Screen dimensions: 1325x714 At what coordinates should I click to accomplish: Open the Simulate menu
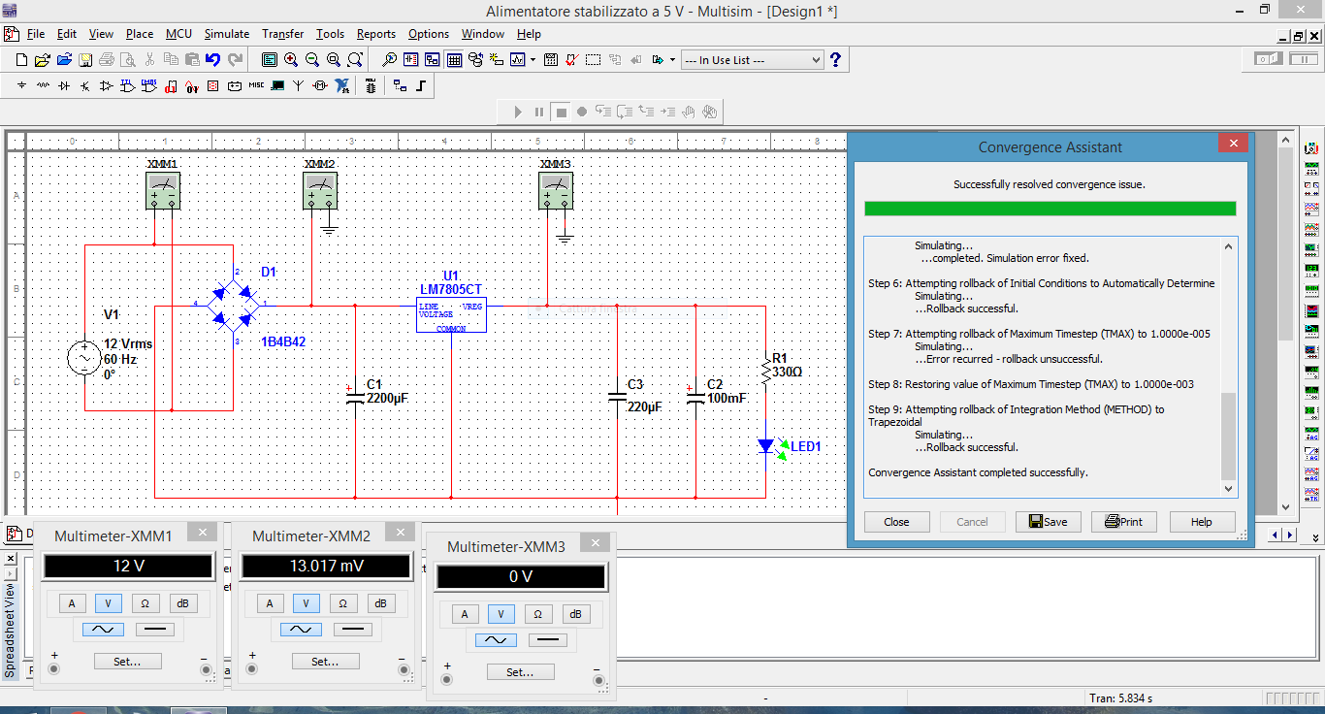coord(226,34)
